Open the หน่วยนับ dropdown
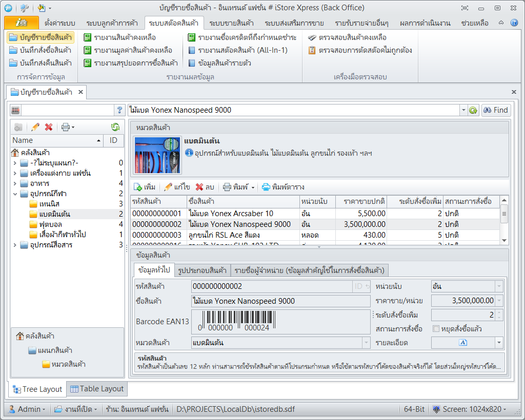The width and height of the screenshot is (525, 420). 499,286
